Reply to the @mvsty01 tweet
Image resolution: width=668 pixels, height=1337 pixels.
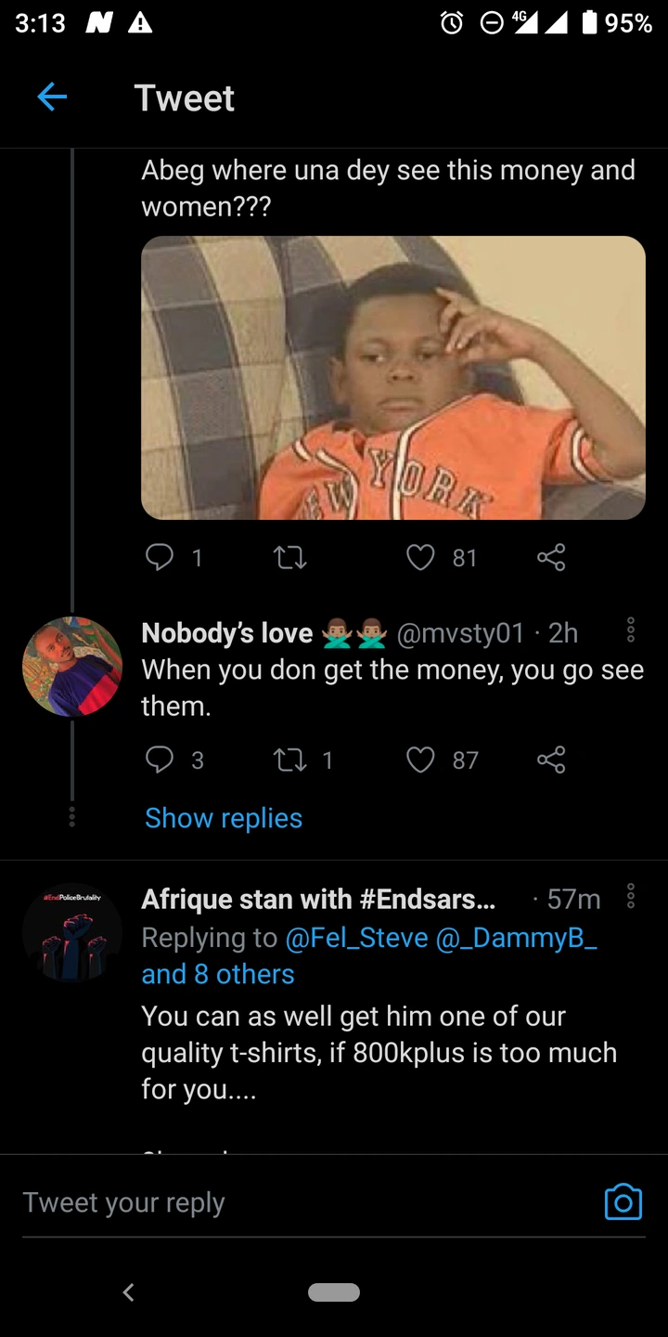coord(161,760)
